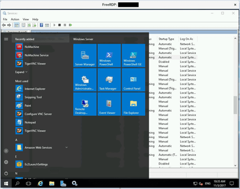The height and width of the screenshot is (189, 240).
Task: Click the Help icon in Services toolbar
Action: pos(42,25)
